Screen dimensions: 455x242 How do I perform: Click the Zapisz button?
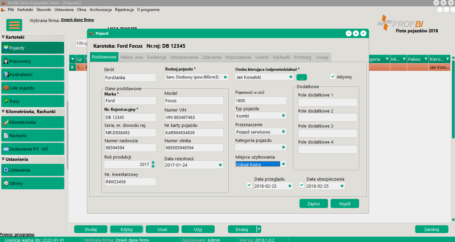[314, 204]
